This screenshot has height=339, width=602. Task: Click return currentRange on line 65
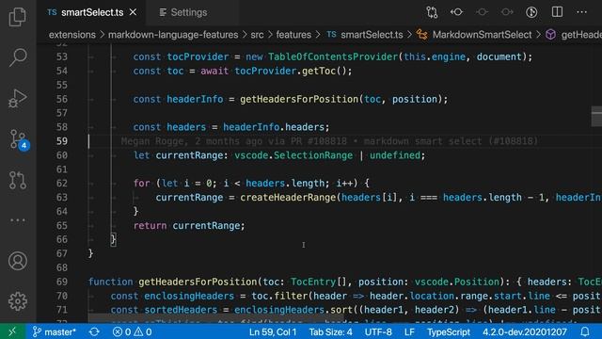pos(189,226)
